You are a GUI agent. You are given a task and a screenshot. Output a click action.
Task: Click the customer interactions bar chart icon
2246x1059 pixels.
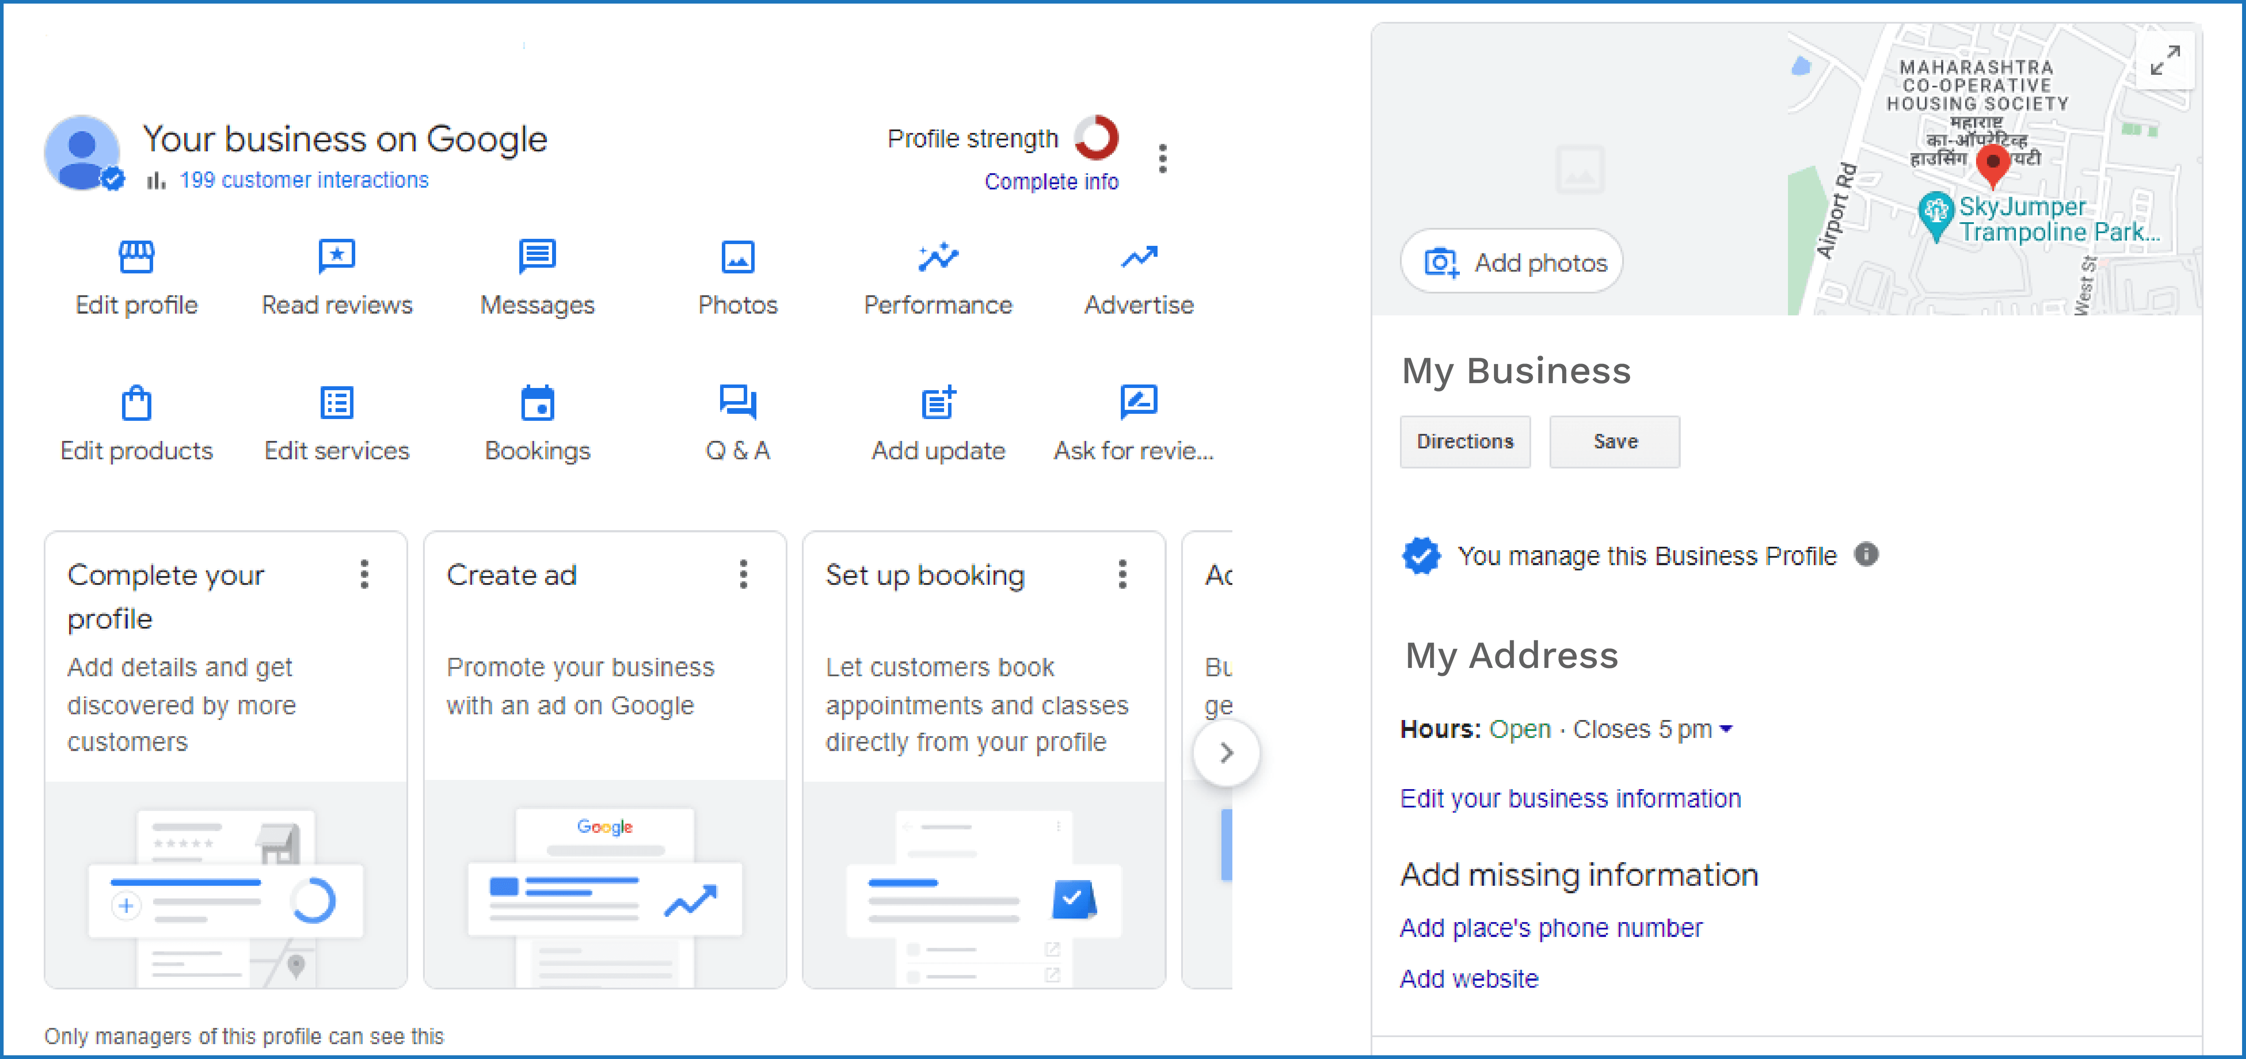point(156,180)
